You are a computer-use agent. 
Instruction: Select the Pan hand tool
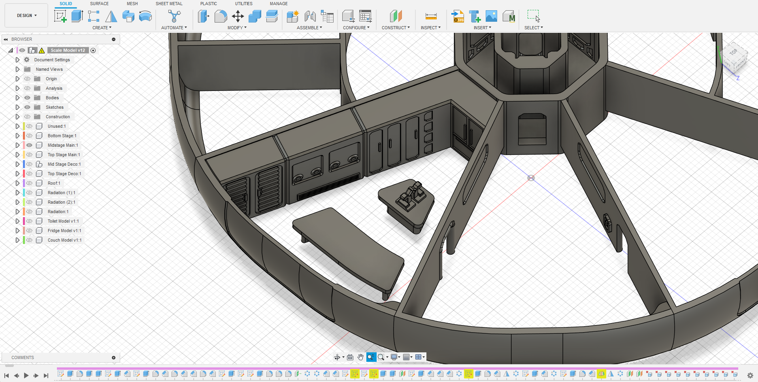[x=360, y=357]
